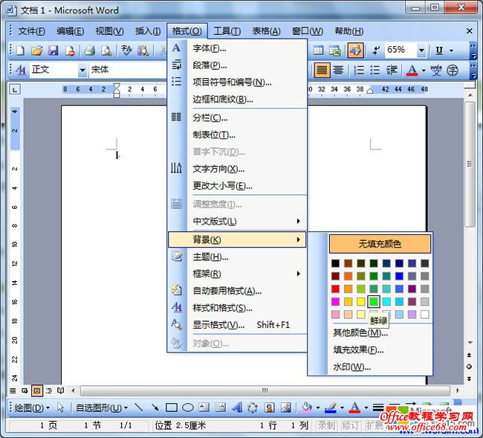Switch to page layout view button
The height and width of the screenshot is (438, 483).
37,390
